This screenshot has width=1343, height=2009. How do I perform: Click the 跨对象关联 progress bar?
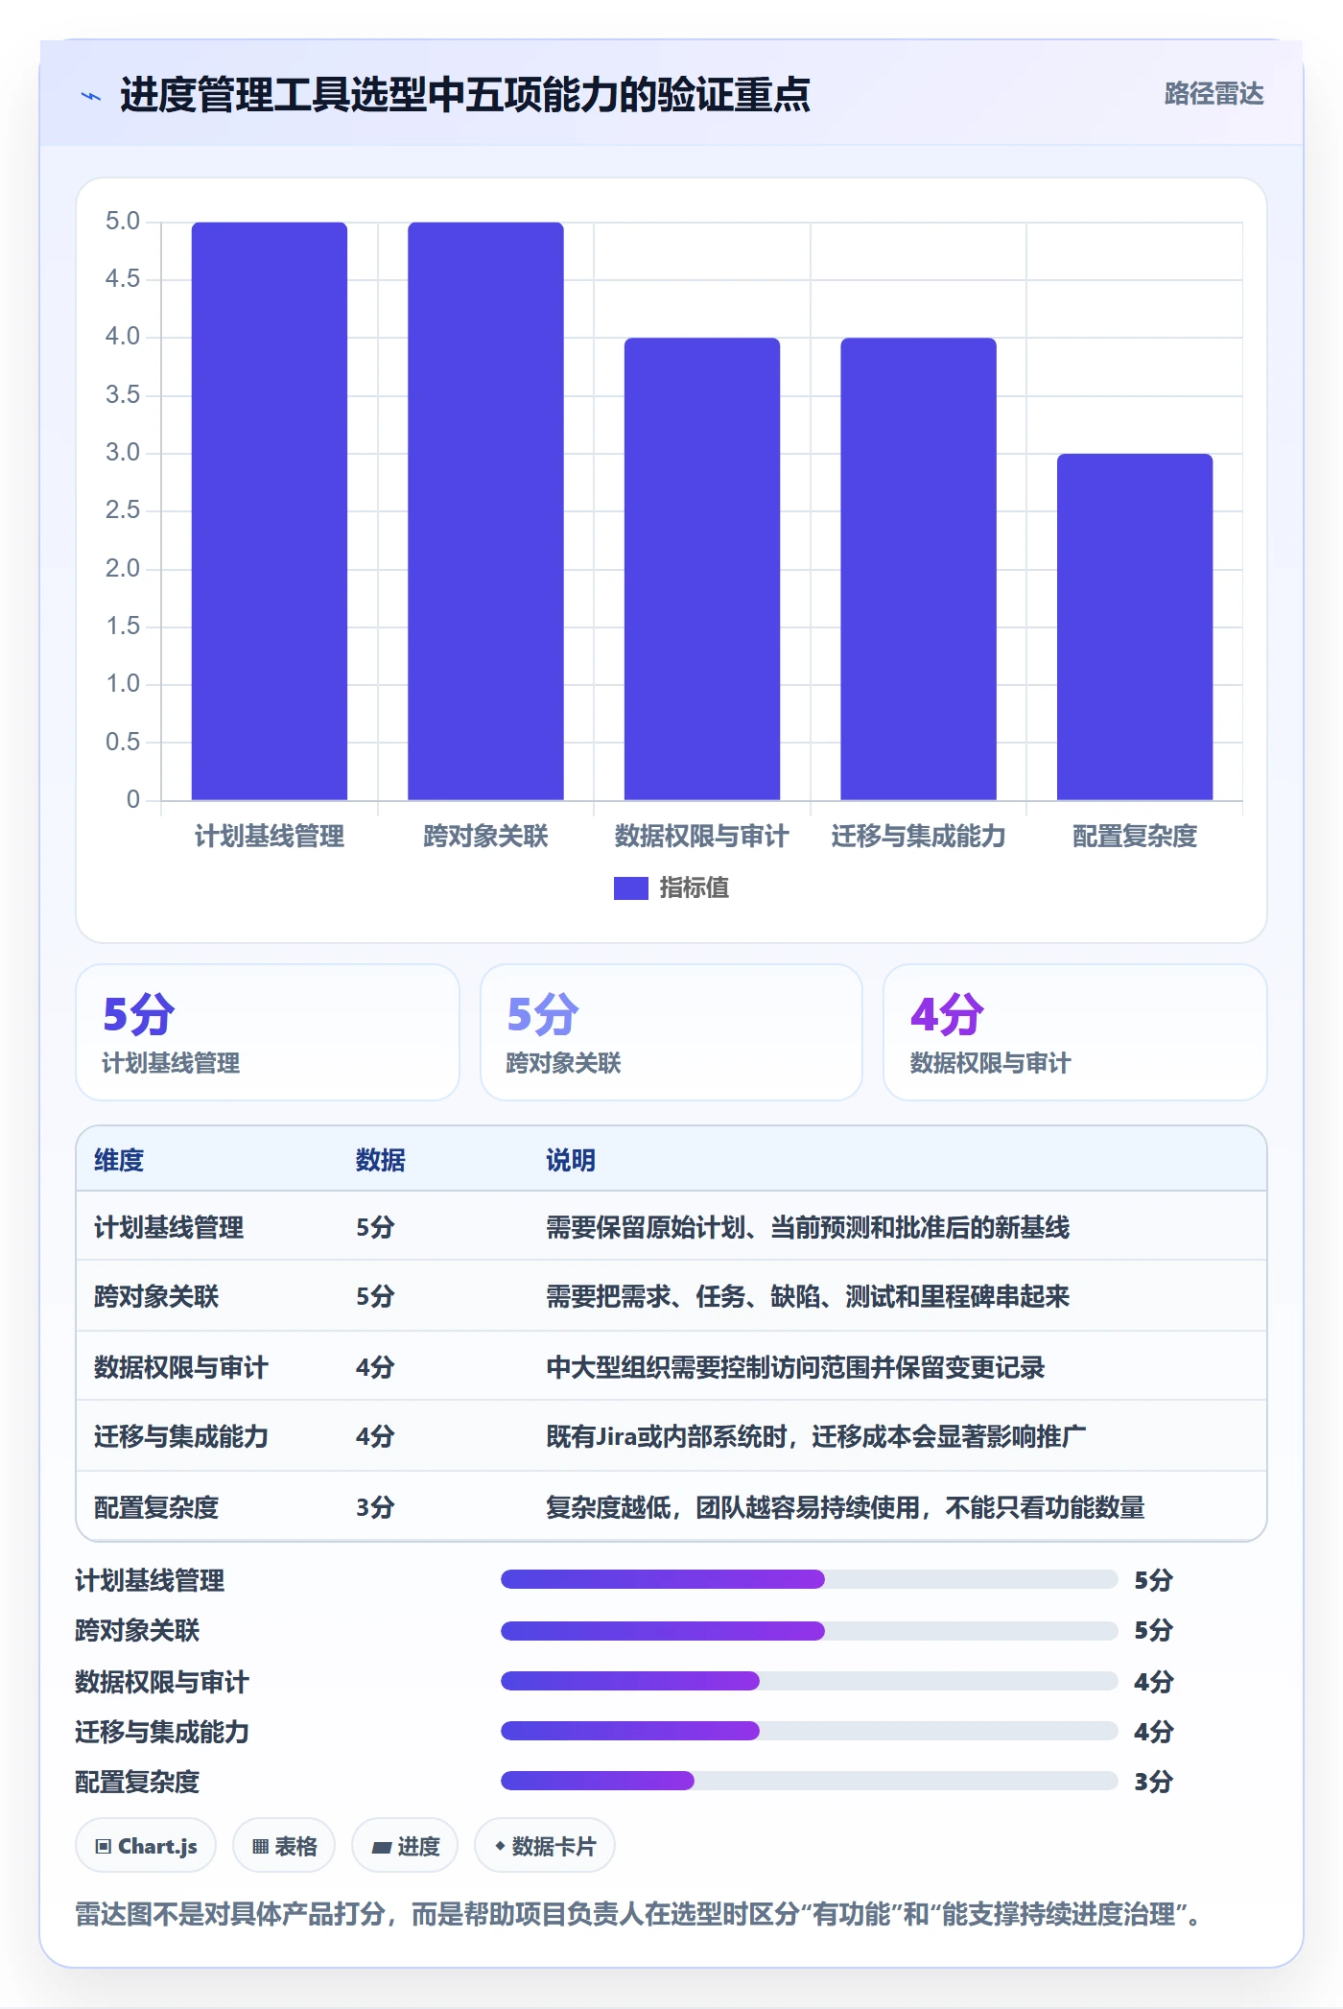[809, 1630]
